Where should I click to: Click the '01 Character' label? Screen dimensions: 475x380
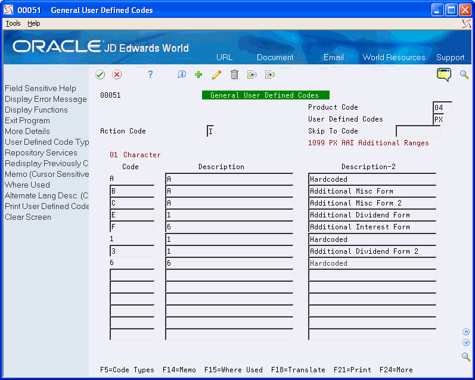(135, 155)
